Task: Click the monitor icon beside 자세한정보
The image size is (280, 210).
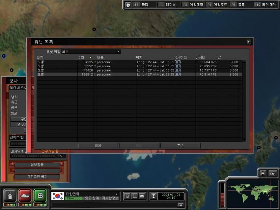Action: 127,196
